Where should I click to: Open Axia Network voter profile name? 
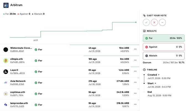pos(18,81)
